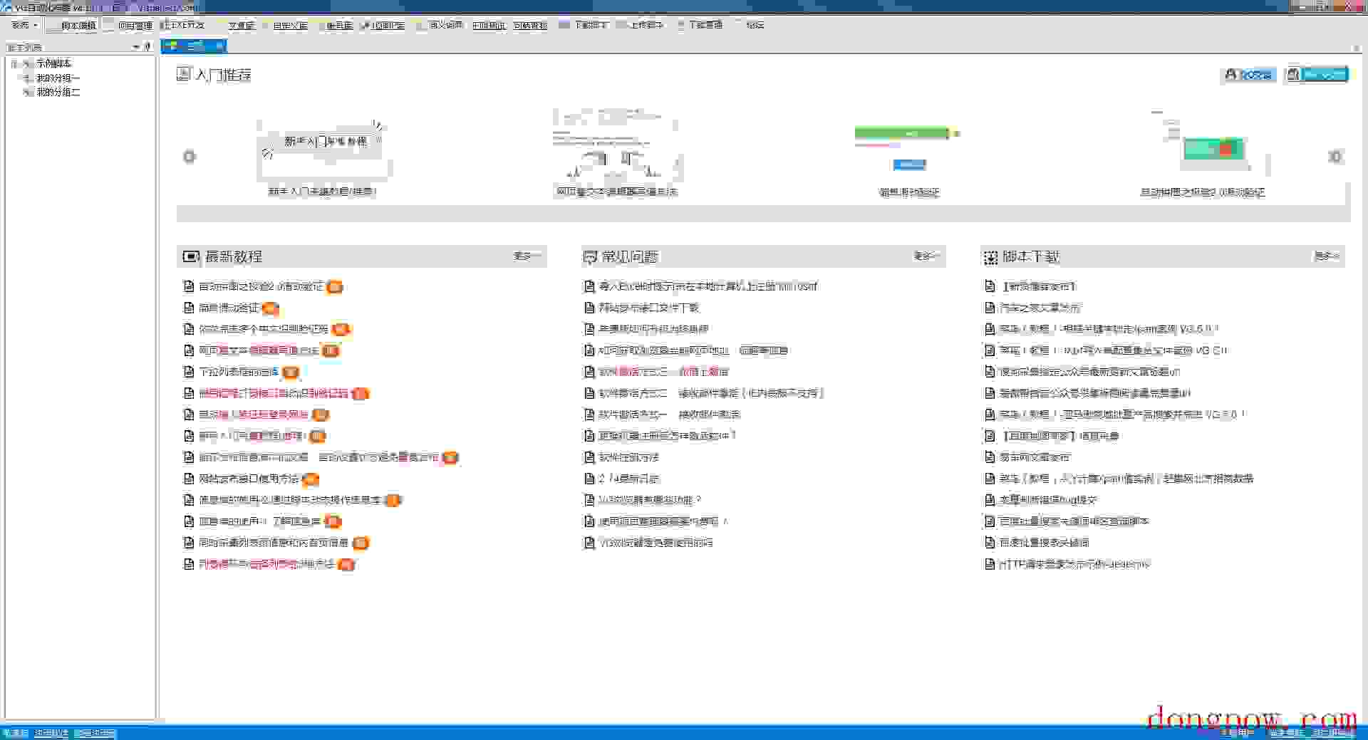
Task: Click the 下载脚本 toolbar item
Action: pyautogui.click(x=584, y=25)
